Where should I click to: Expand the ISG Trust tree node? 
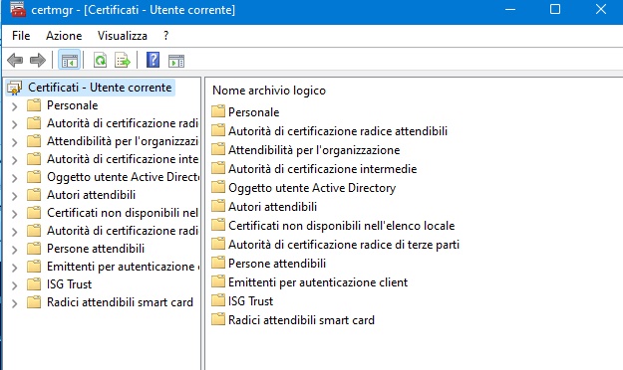click(15, 285)
